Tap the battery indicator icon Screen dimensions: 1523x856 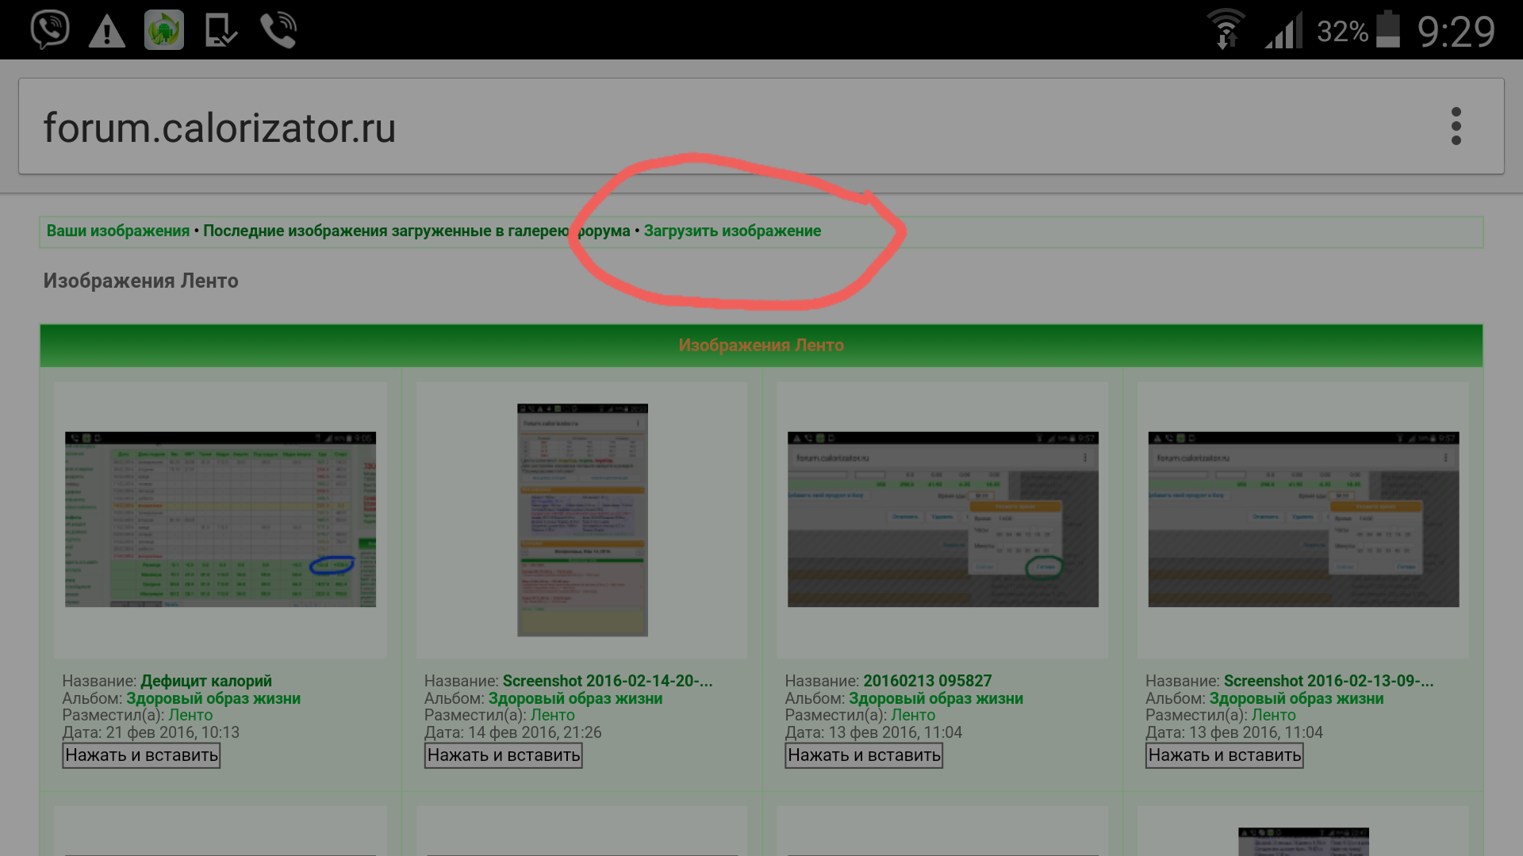[1387, 30]
